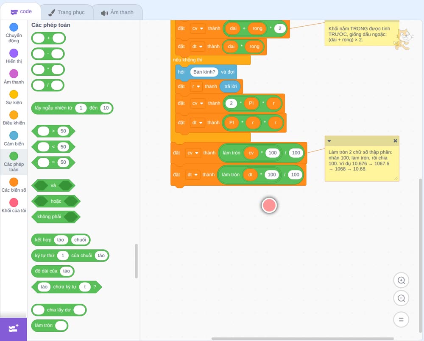Open the Điều khiển block category
Viewport: 424px width, 341px height.
(14, 118)
